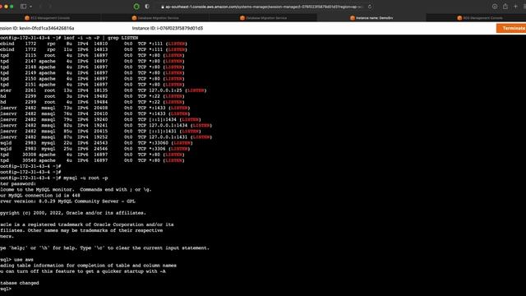Show the Safari downloads icon
This screenshot has width=526, height=296.
pos(495,7)
